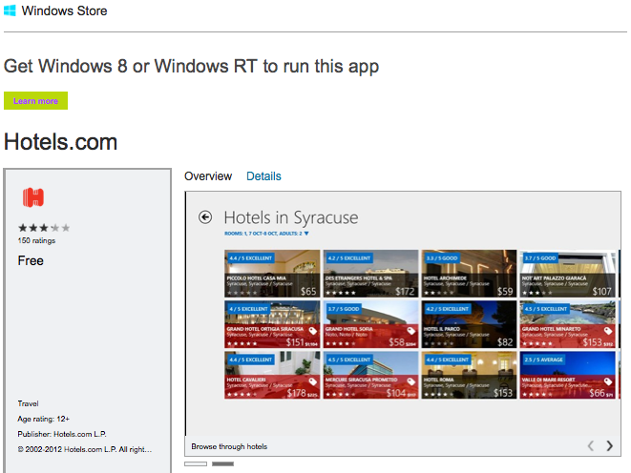Click the 150 ratings text
This screenshot has width=631, height=473.
(36, 240)
